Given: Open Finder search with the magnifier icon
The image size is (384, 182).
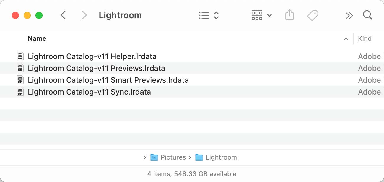Looking at the screenshot, I should 367,15.
